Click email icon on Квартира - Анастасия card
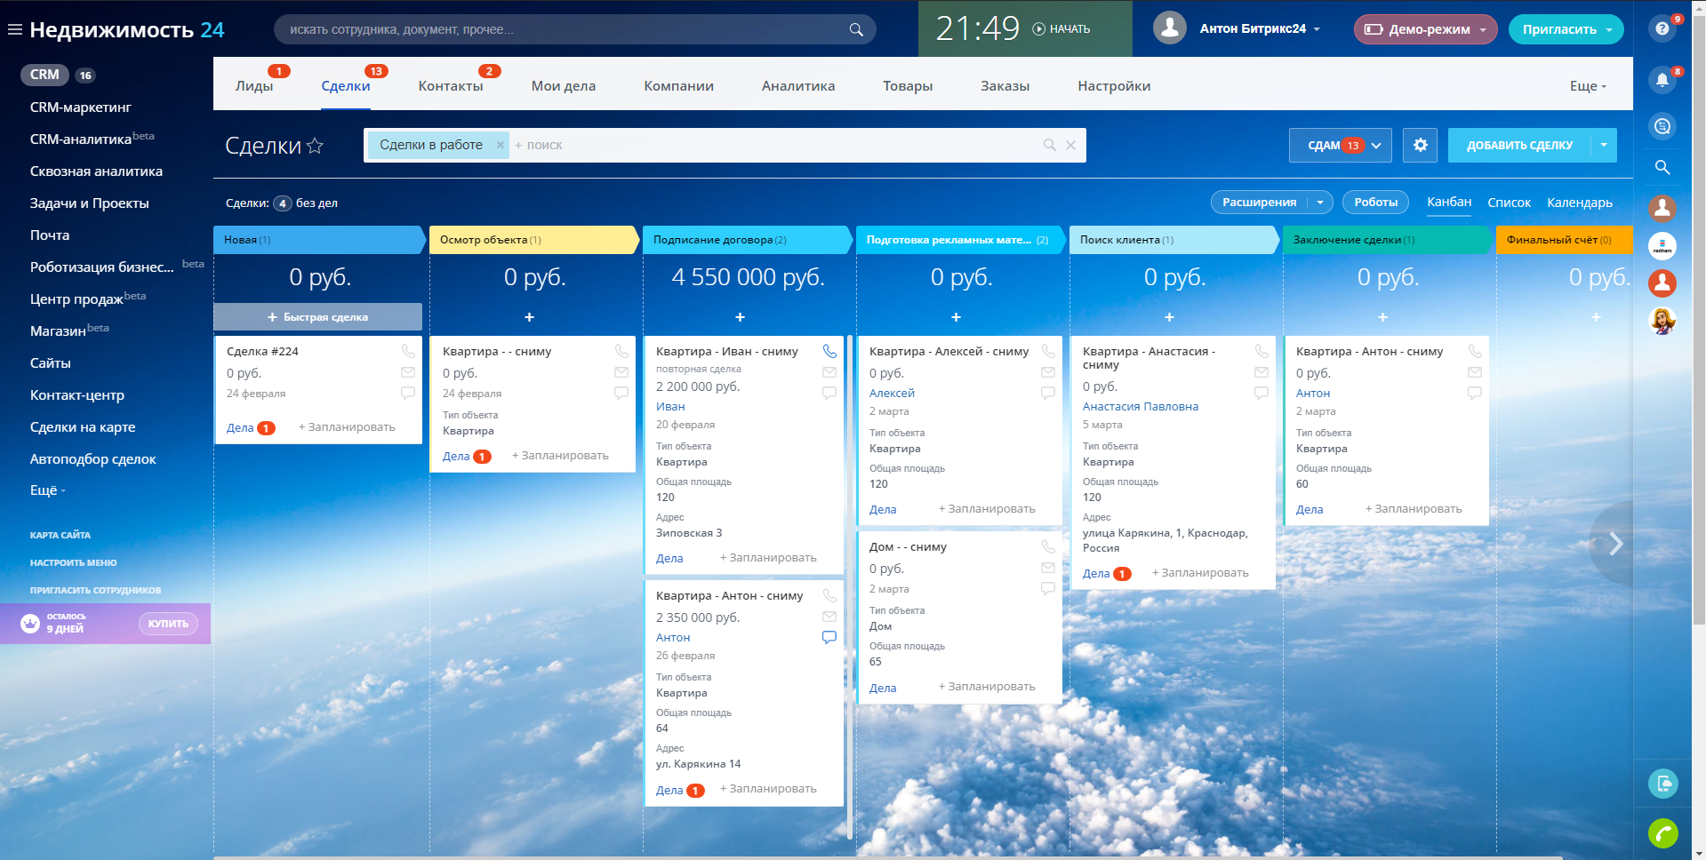The image size is (1706, 860). (1261, 372)
